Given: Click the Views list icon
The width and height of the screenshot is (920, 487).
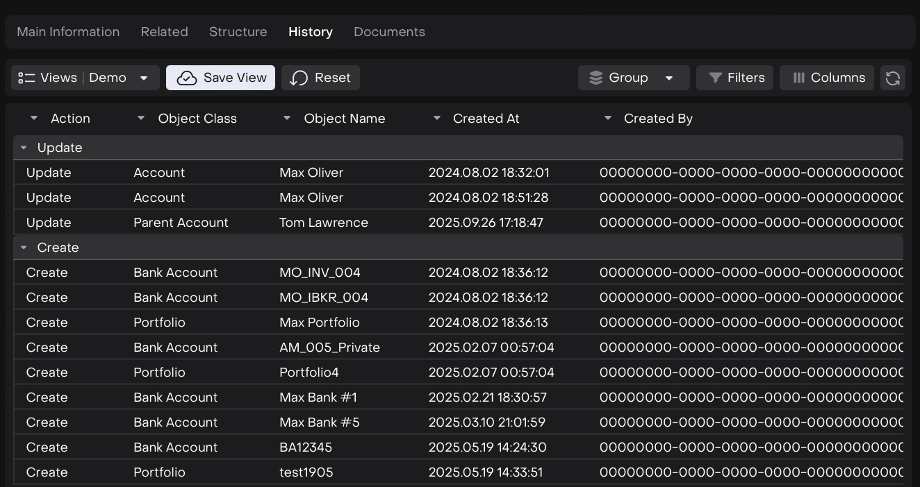Looking at the screenshot, I should point(26,78).
